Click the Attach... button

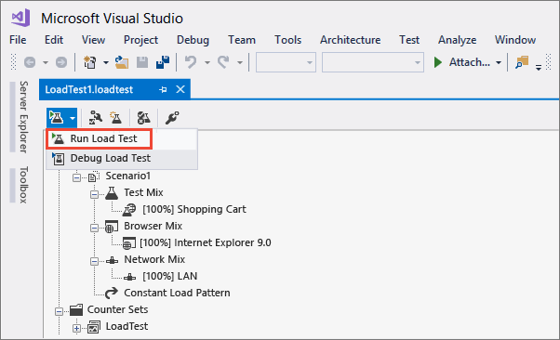[x=461, y=62]
